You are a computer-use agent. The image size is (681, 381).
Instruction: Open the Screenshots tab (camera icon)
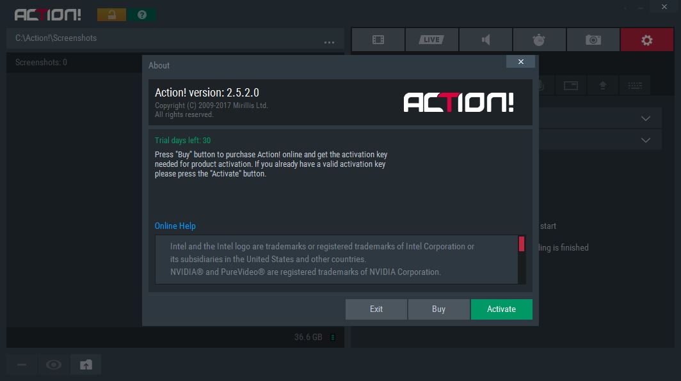point(593,40)
